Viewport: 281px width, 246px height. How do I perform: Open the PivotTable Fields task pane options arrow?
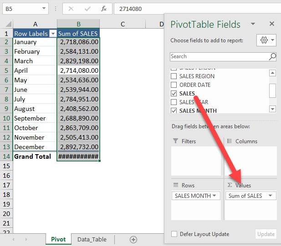[253, 24]
